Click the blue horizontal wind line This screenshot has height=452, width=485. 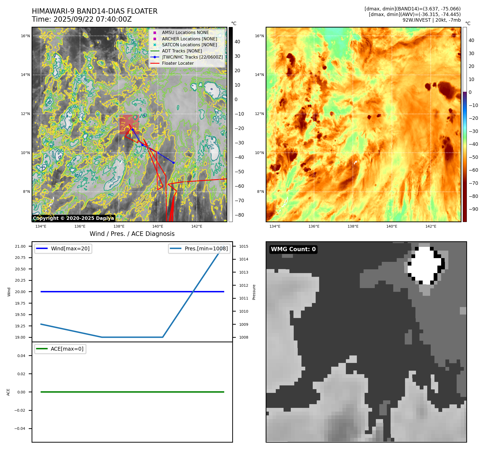[132, 292]
